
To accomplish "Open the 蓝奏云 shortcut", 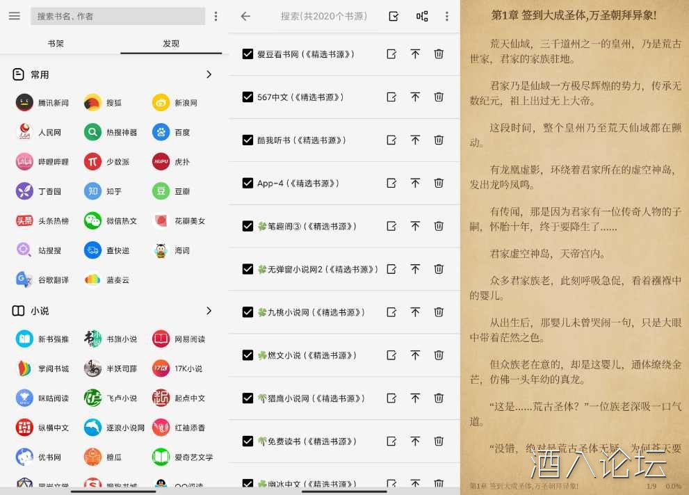I will pos(107,279).
